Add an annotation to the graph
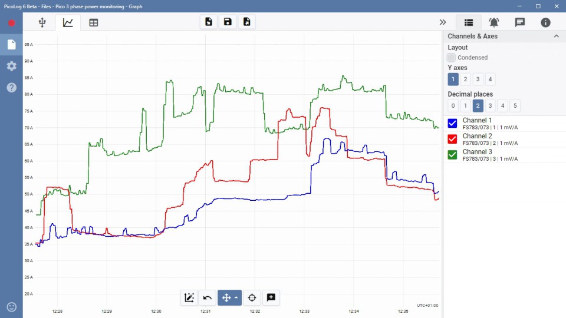This screenshot has height=318, width=566. (x=271, y=297)
